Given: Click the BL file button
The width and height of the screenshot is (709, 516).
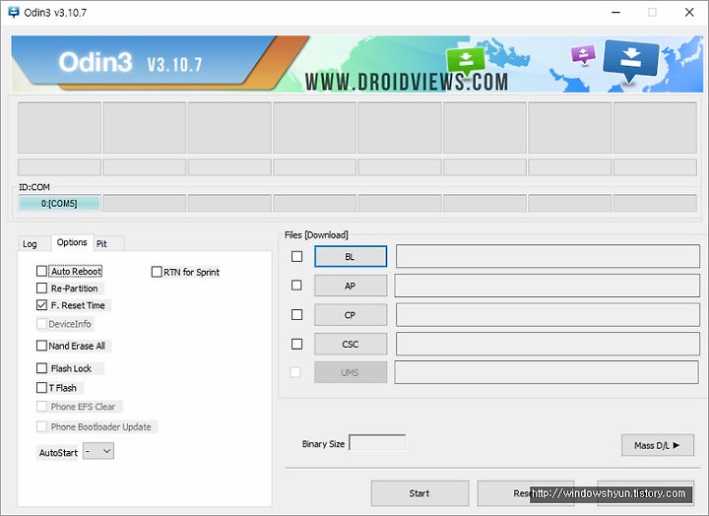Looking at the screenshot, I should click(351, 256).
